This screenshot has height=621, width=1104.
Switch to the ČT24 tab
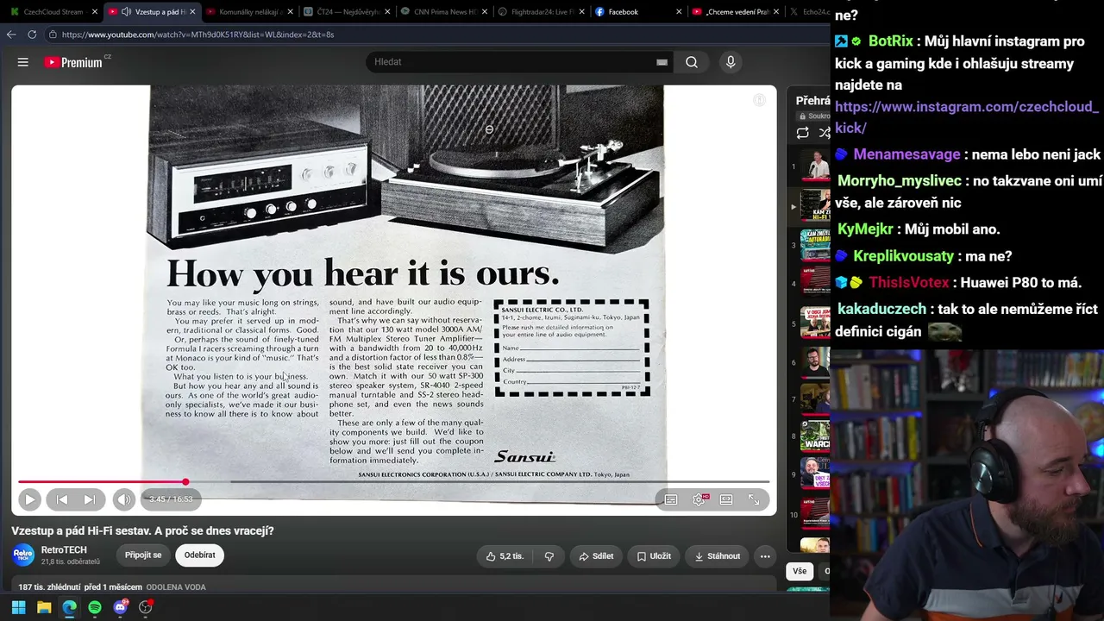(x=346, y=12)
